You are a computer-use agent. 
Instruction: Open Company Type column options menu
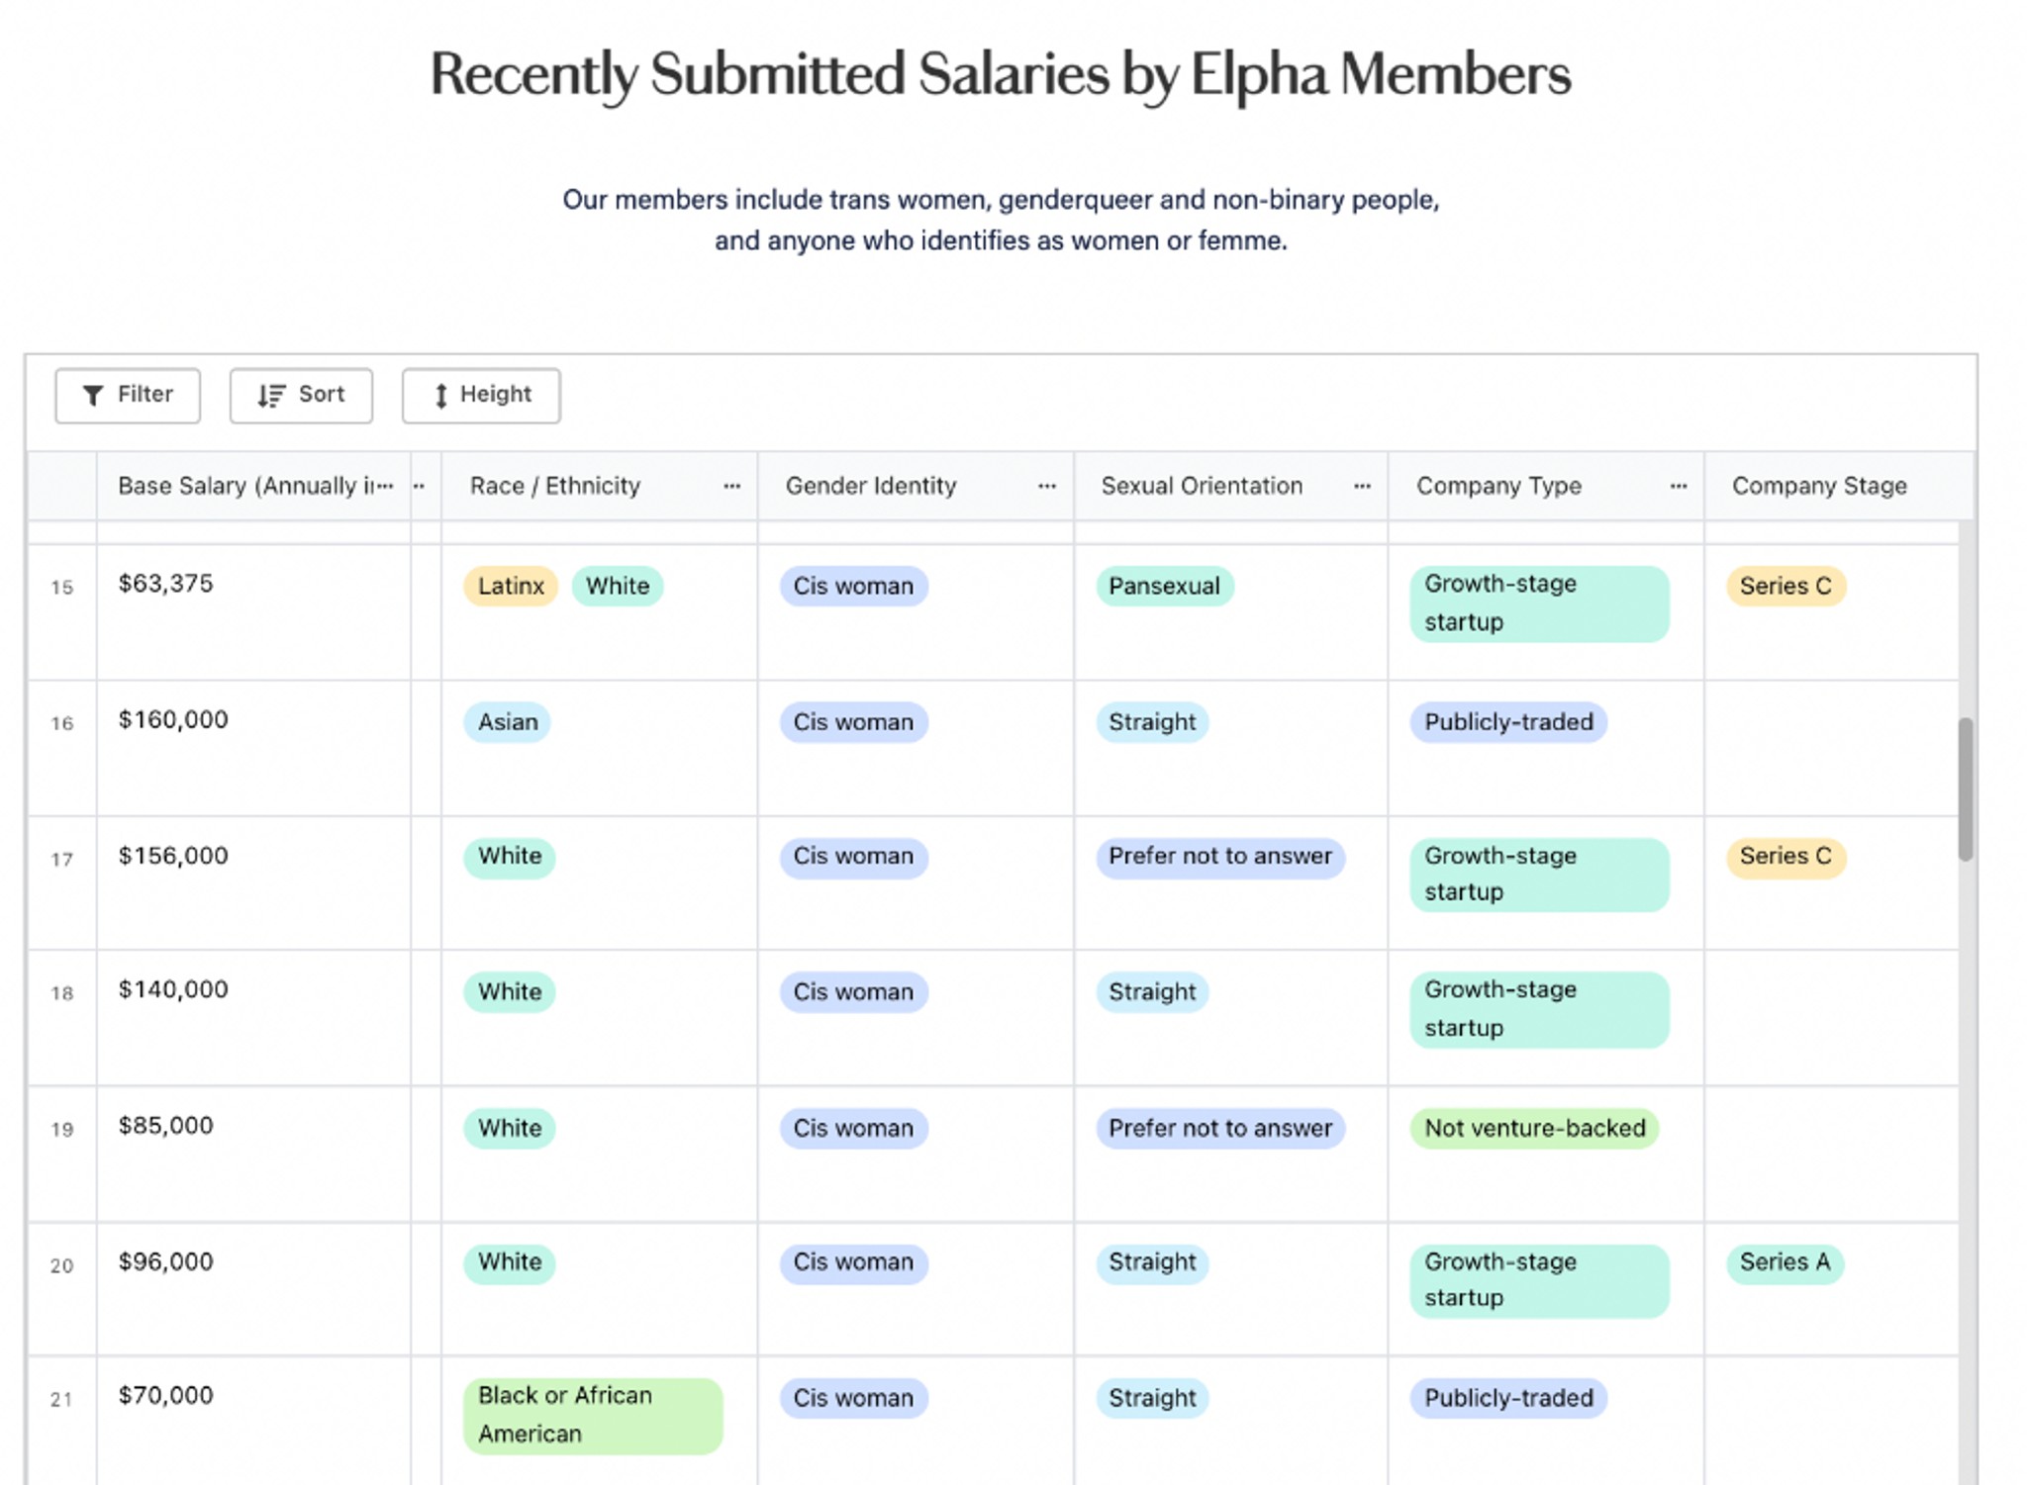[x=1678, y=486]
